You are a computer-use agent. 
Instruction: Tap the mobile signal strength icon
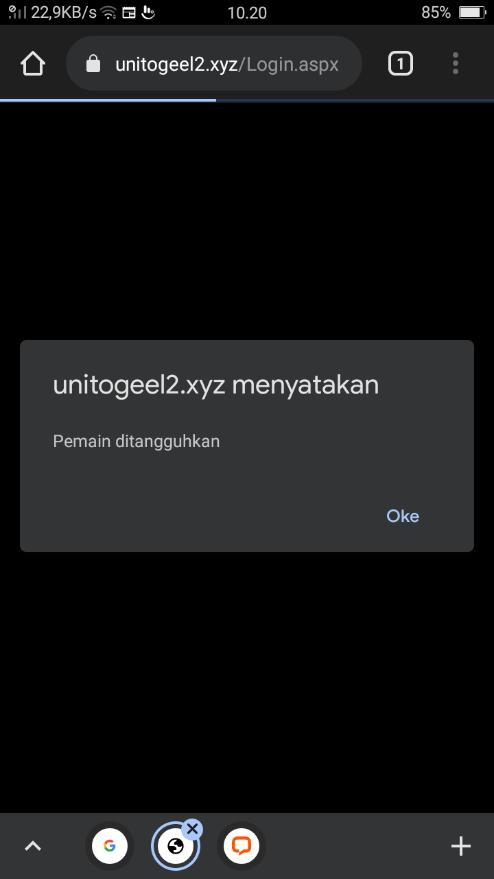pyautogui.click(x=17, y=12)
